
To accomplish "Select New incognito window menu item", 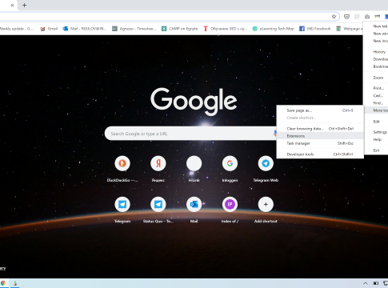I will (376, 41).
